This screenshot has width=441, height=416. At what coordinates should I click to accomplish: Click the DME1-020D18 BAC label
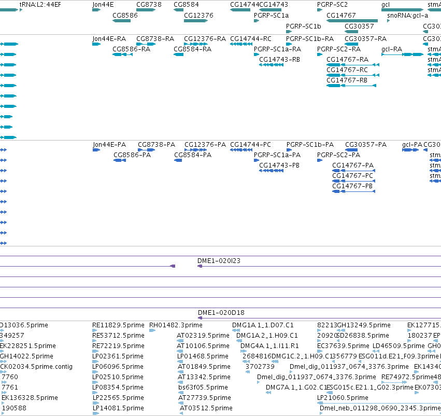[x=221, y=312]
